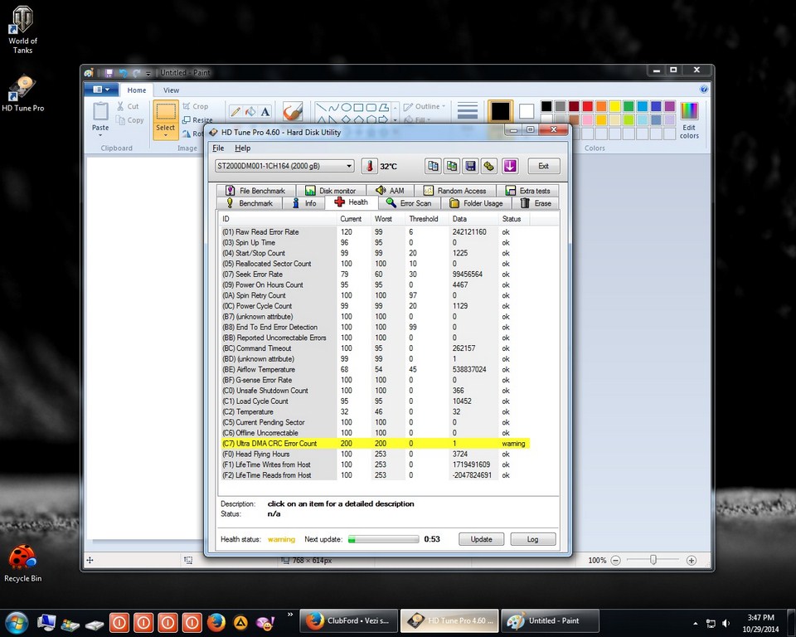Click the options wrench icon in HD Tune
This screenshot has height=637, width=796.
tap(489, 166)
